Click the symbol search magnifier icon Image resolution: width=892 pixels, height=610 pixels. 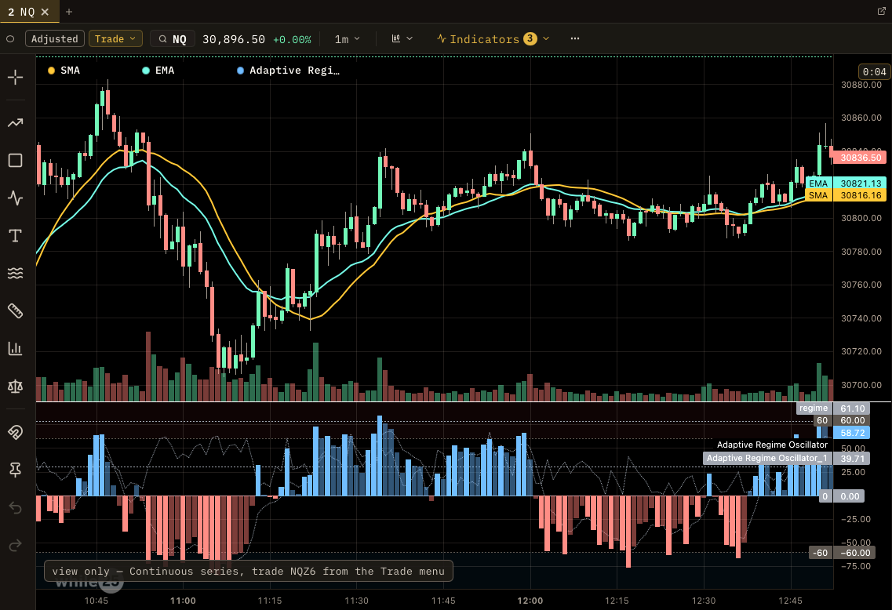click(162, 38)
